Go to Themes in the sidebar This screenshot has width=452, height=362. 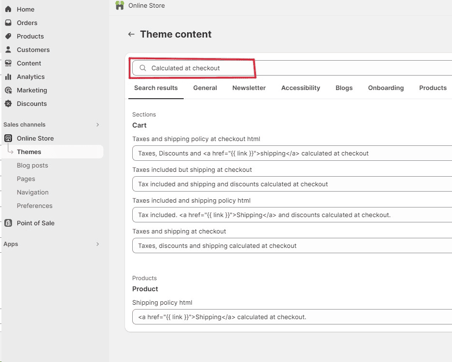click(x=29, y=152)
